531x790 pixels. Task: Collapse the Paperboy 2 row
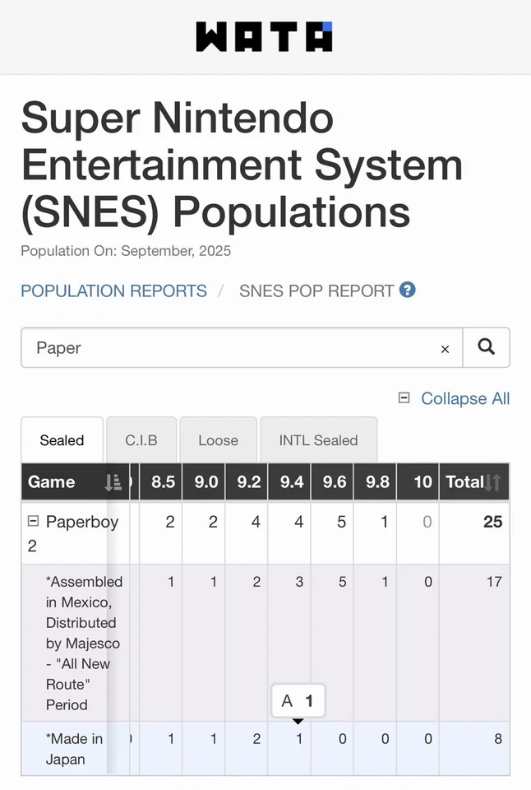(34, 521)
